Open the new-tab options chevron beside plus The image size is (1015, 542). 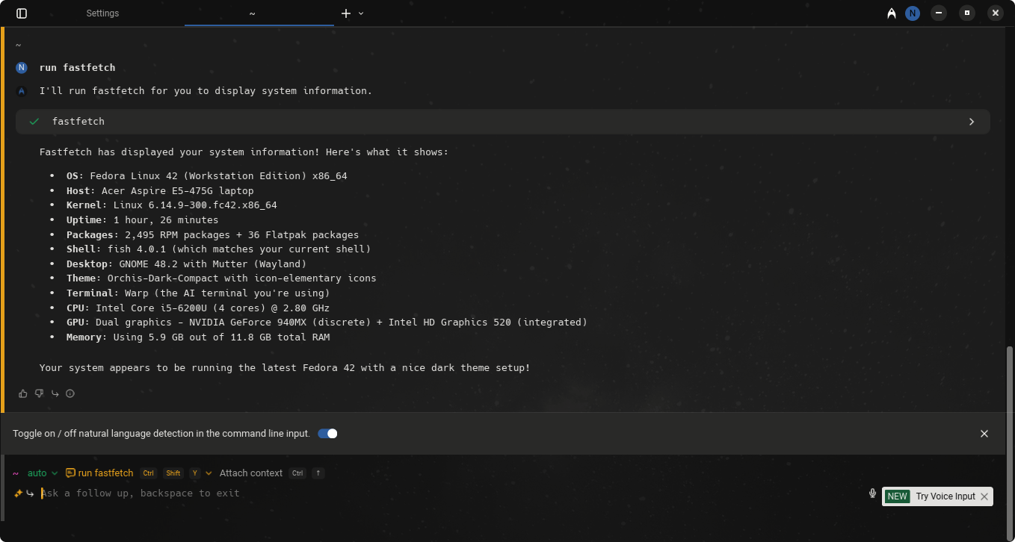361,13
